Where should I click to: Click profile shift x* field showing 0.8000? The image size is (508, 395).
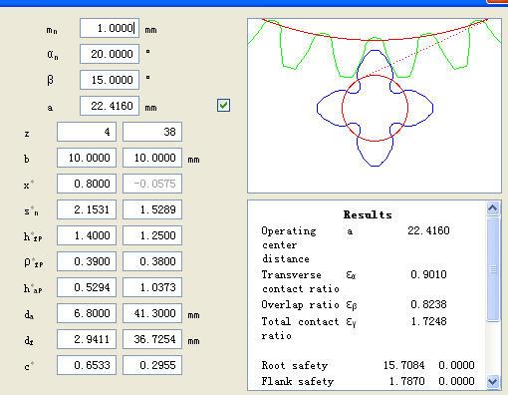coord(87,184)
